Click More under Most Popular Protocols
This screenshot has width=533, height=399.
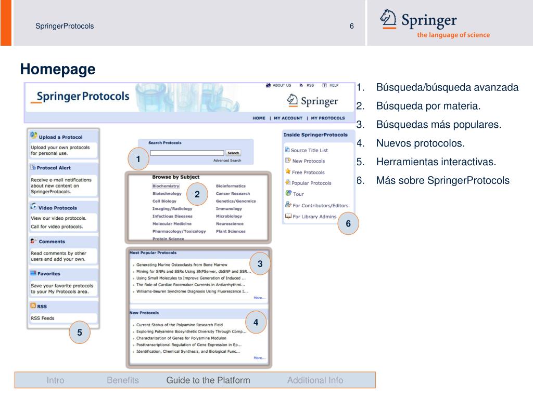tap(259, 298)
